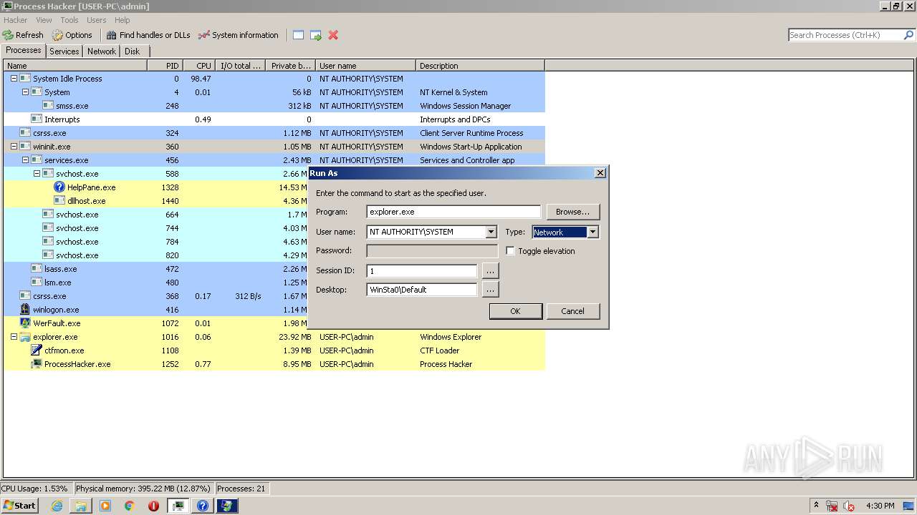Select the WerFault.exe process icon
The image size is (917, 515).
(x=25, y=323)
